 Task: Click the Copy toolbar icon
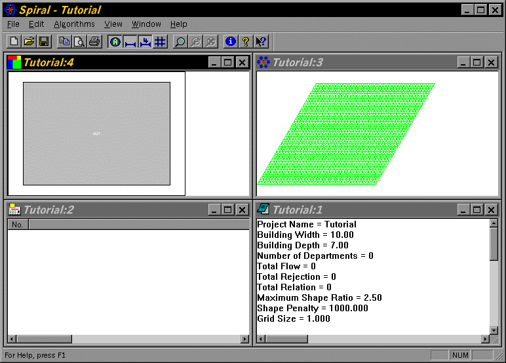tap(64, 42)
